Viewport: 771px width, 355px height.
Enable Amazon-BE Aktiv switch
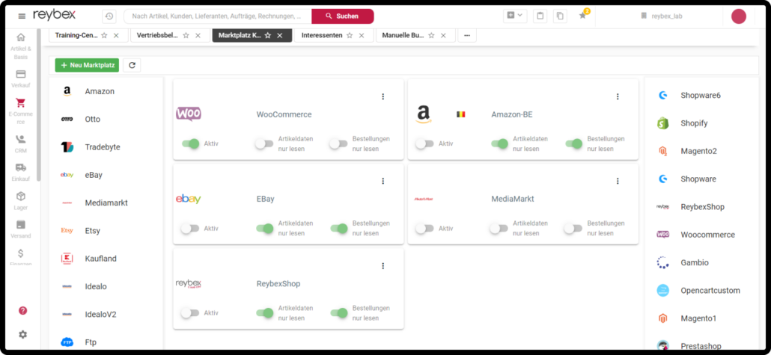(424, 143)
